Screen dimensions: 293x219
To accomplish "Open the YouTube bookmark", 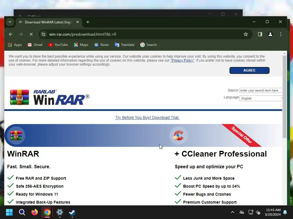I will [x=58, y=45].
